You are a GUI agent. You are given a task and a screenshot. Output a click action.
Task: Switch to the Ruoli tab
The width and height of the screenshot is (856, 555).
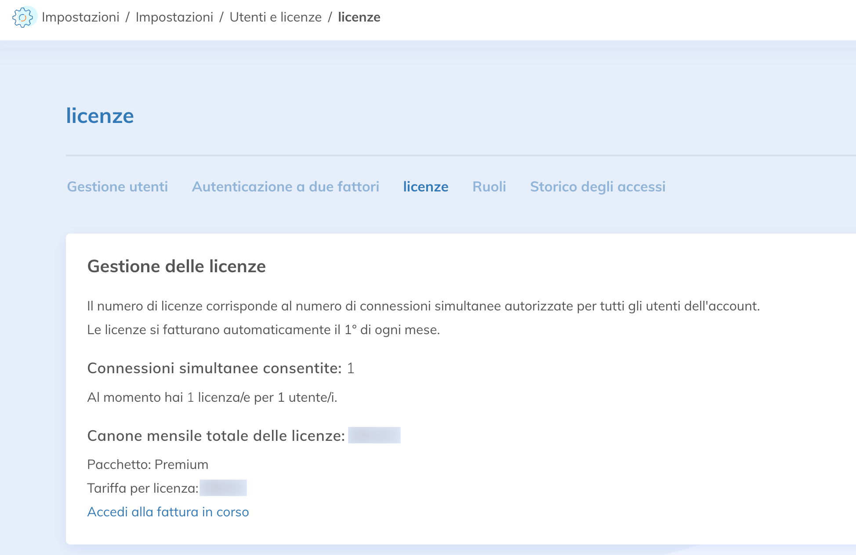coord(489,187)
